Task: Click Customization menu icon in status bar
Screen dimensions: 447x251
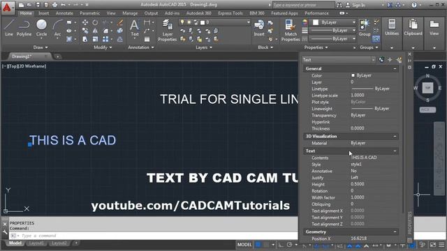Action: coord(441,245)
